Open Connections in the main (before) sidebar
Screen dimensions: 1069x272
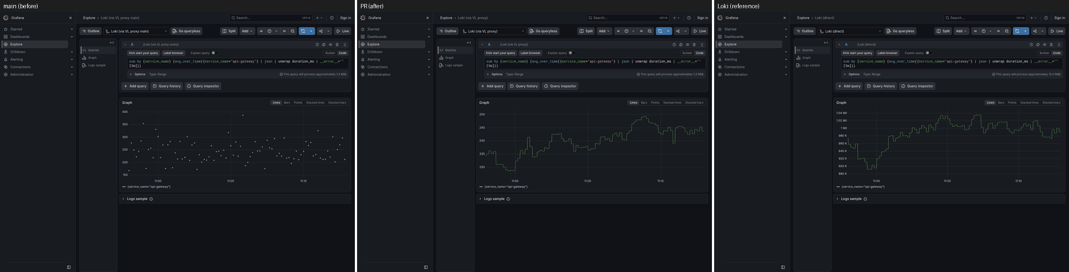click(21, 67)
